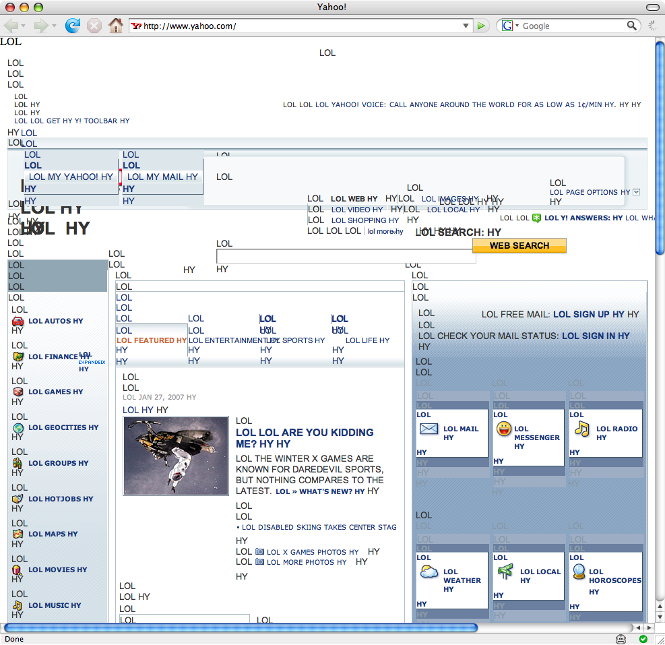Click in the Google search box

pos(573,26)
